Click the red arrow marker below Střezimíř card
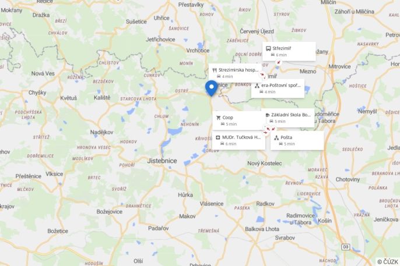400x266 pixels. [x=279, y=62]
